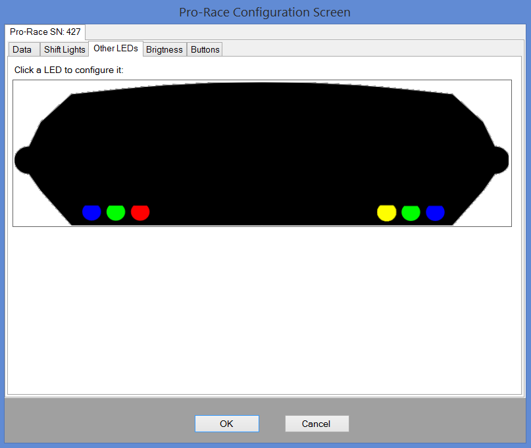Click the left round mounting knob on the device

pos(25,160)
